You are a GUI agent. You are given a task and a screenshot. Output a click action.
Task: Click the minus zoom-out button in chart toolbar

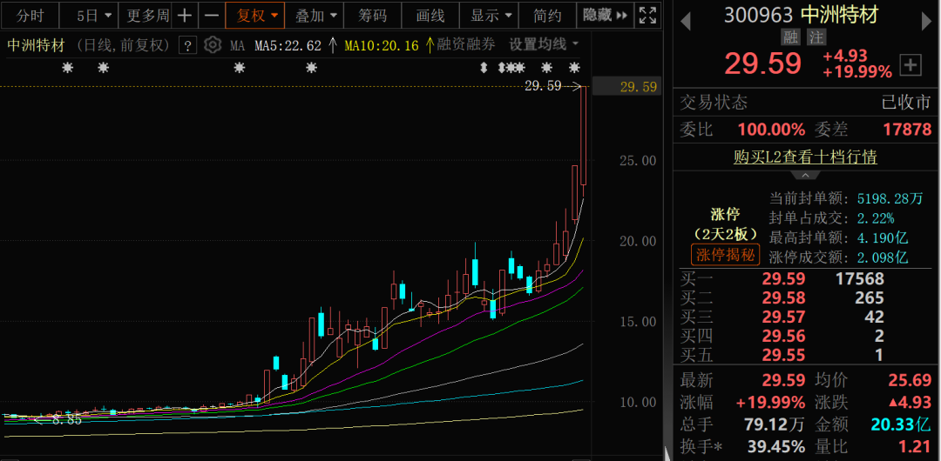point(211,16)
